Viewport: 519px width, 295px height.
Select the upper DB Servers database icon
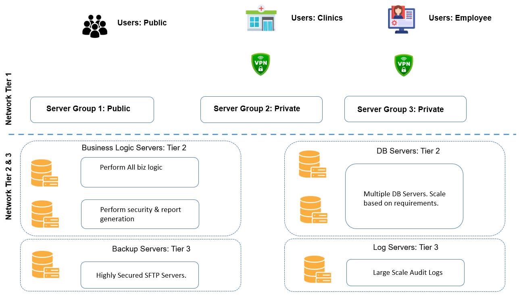[x=312, y=164]
